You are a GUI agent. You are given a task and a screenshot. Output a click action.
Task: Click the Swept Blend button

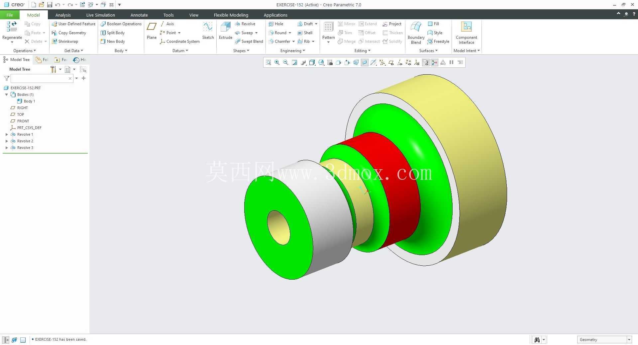(249, 41)
